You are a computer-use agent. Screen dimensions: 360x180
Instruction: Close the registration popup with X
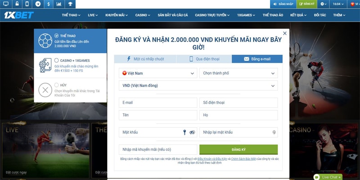pos(284,33)
